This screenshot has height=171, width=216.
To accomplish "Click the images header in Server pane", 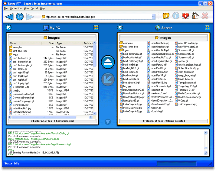I will (164, 38).
